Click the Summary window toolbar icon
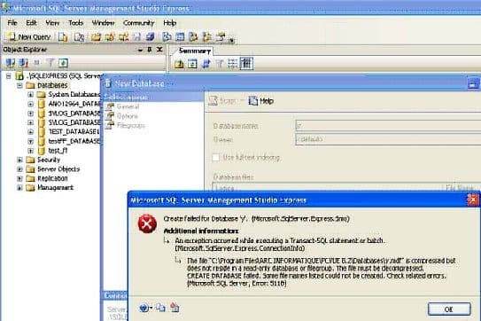This screenshot has height=321, width=481. pyautogui.click(x=180, y=37)
